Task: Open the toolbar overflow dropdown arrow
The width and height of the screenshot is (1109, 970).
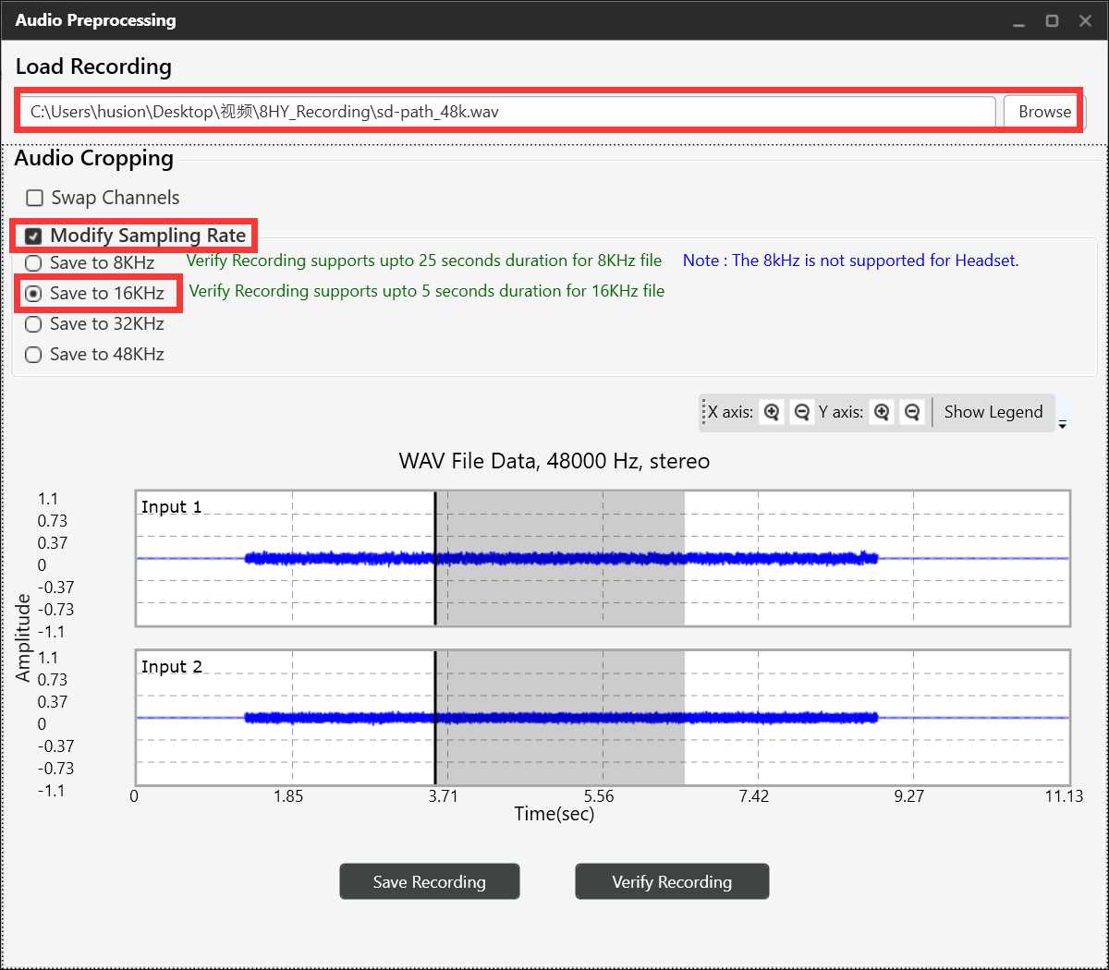Action: 1063,423
